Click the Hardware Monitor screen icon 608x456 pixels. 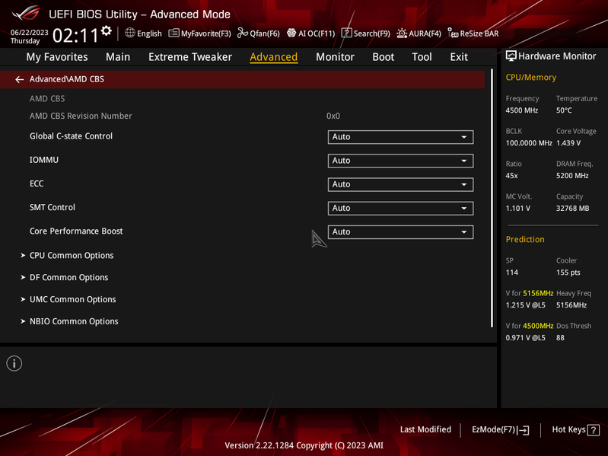[x=511, y=56]
